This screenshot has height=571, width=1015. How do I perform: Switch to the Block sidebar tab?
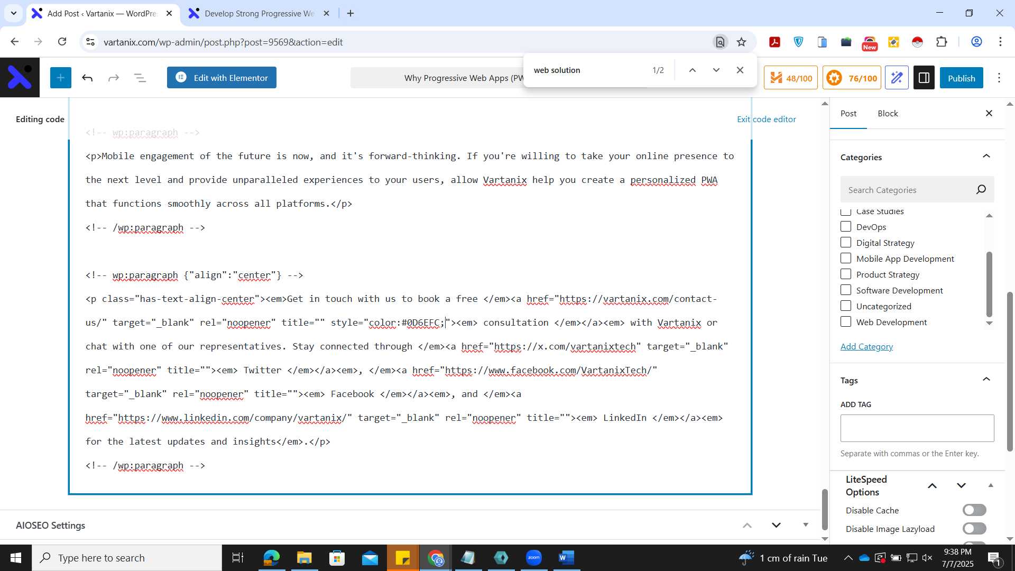tap(888, 113)
